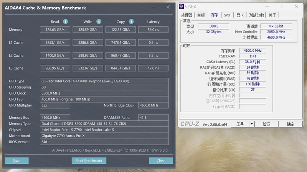307x172 pixels.
Task: Click the Memory Bus field in AIDA64
Action: (x=55, y=118)
